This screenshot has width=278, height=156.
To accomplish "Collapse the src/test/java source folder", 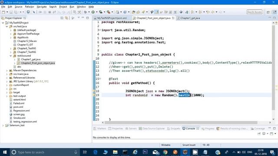I will point(7,26).
